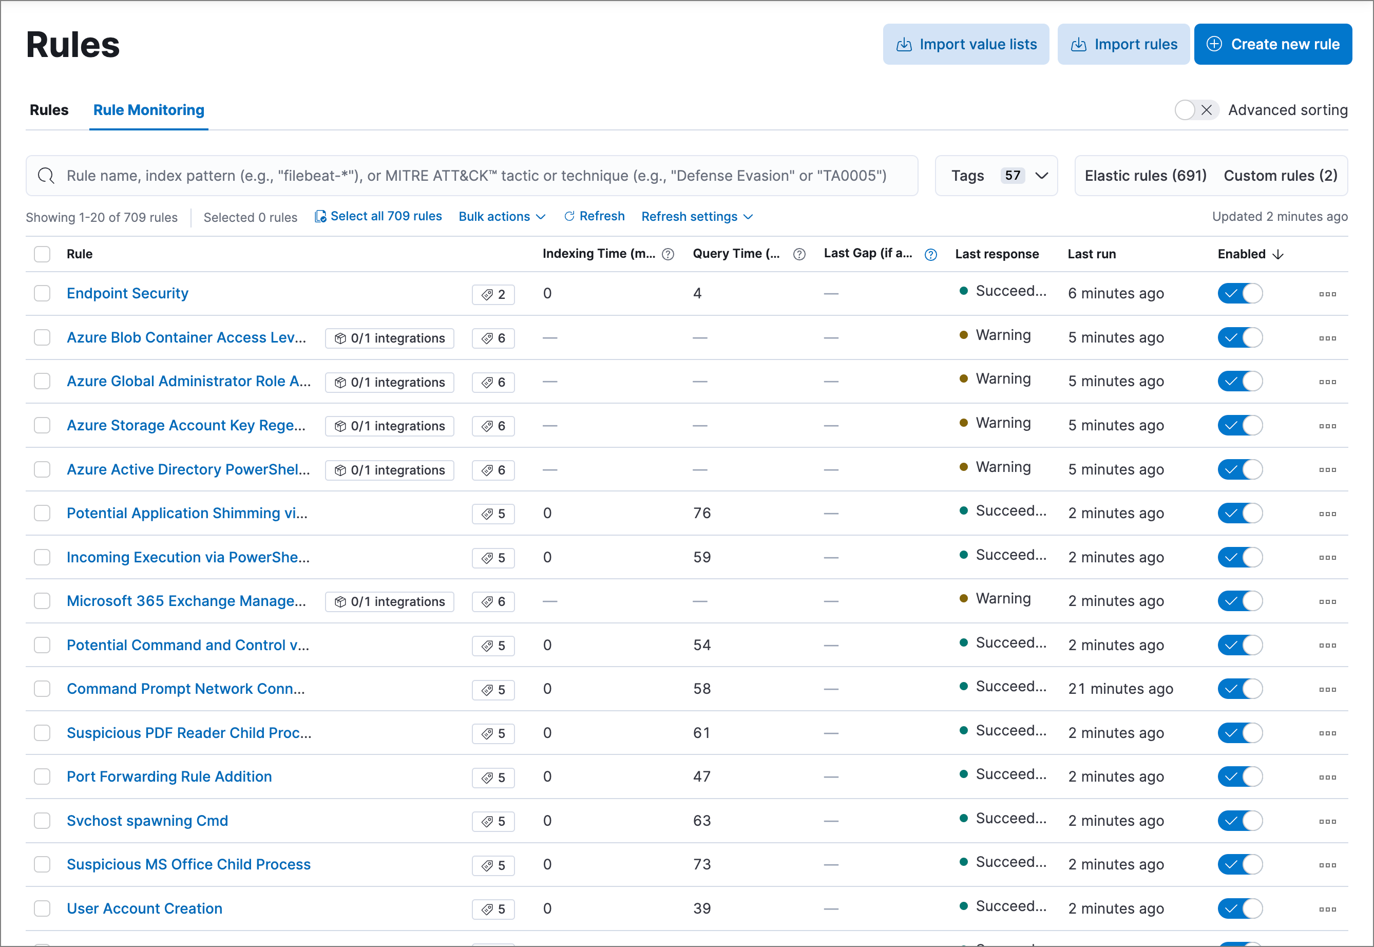Screen dimensions: 1374x947
Task: Select the User Account Creation row checkbox
Action: (x=42, y=908)
